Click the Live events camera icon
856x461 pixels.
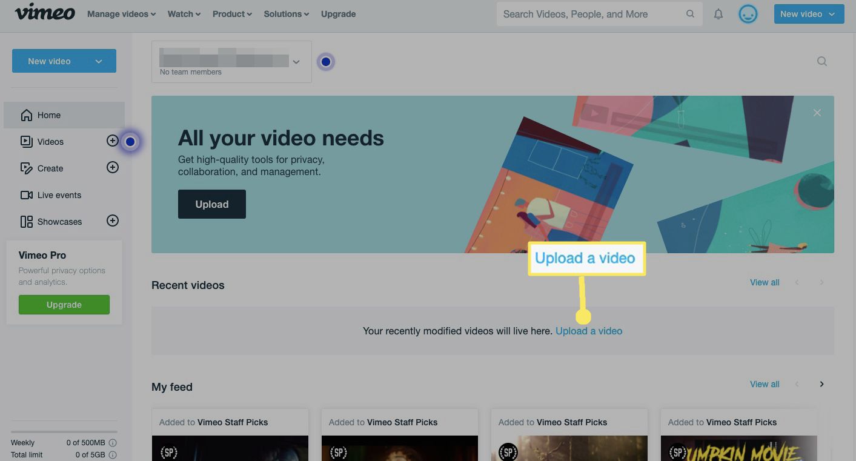tap(26, 195)
